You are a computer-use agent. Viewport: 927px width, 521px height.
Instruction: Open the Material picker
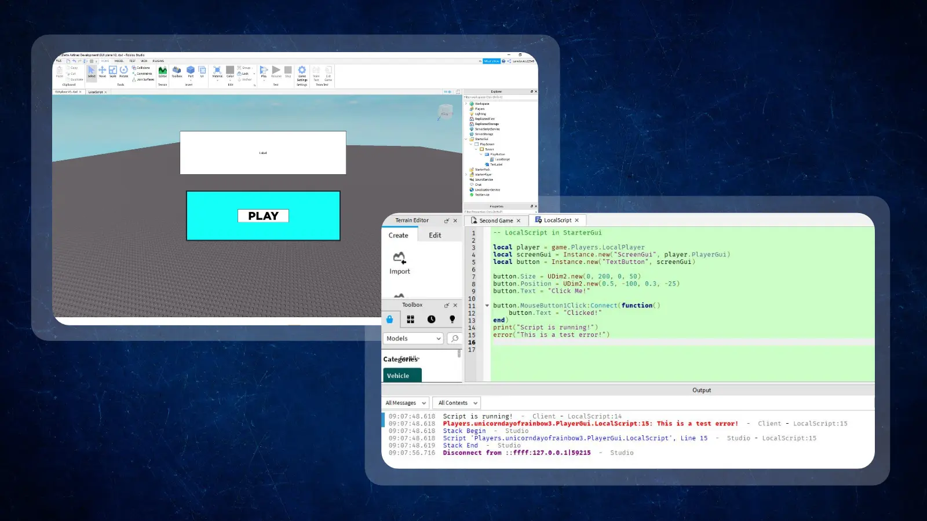click(x=217, y=72)
